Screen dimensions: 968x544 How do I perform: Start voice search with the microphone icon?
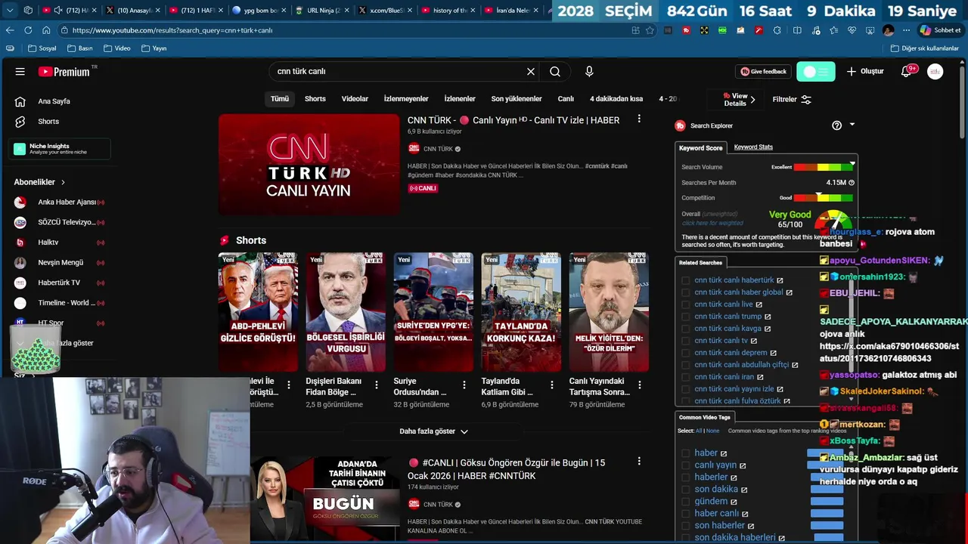point(589,72)
